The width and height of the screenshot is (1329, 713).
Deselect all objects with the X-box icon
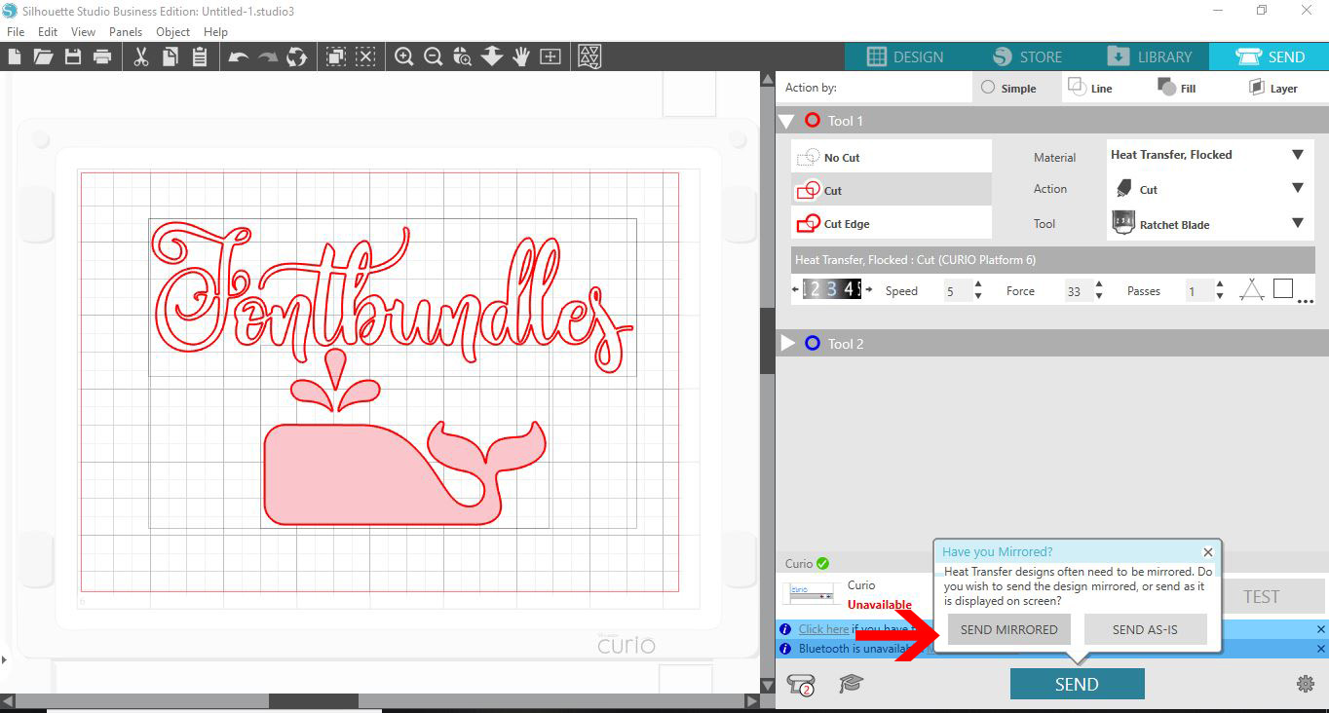(365, 56)
